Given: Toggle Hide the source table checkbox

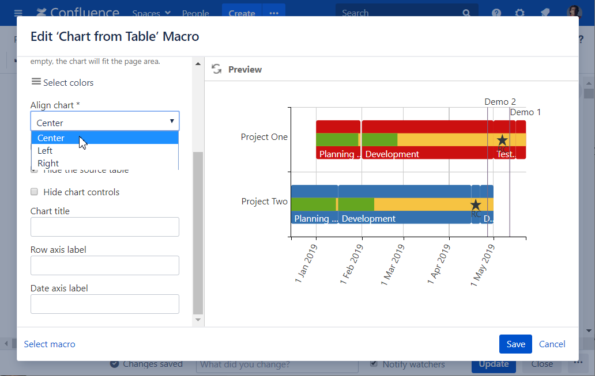Looking at the screenshot, I should pos(34,170).
